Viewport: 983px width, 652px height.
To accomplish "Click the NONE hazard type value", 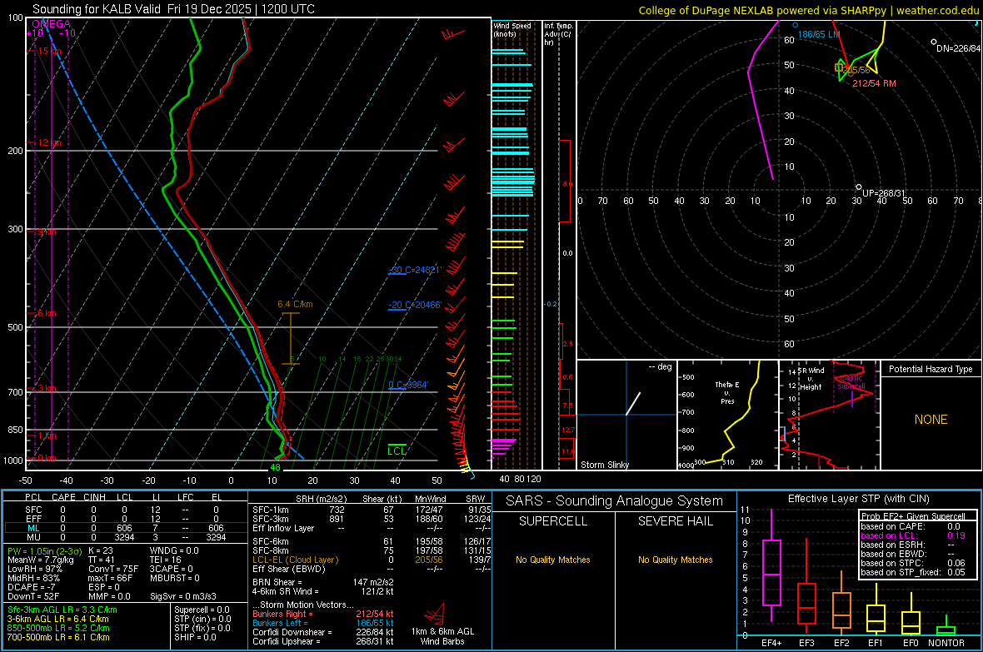I will 931,420.
